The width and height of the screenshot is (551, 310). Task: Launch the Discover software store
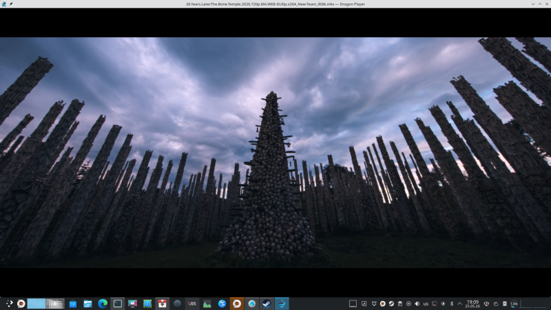point(73,304)
